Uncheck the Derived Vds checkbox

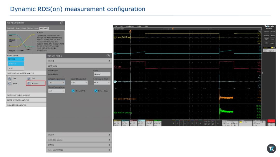(73, 91)
